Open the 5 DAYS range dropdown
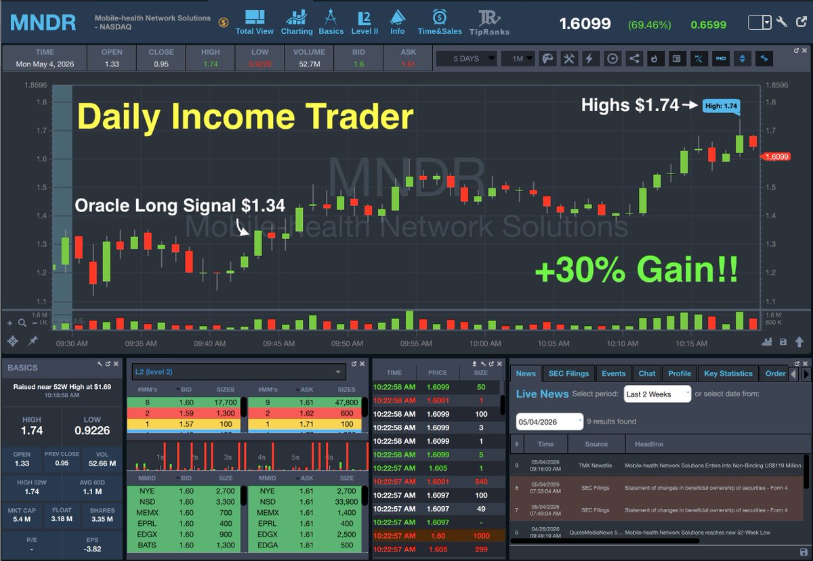This screenshot has width=813, height=561. (465, 59)
